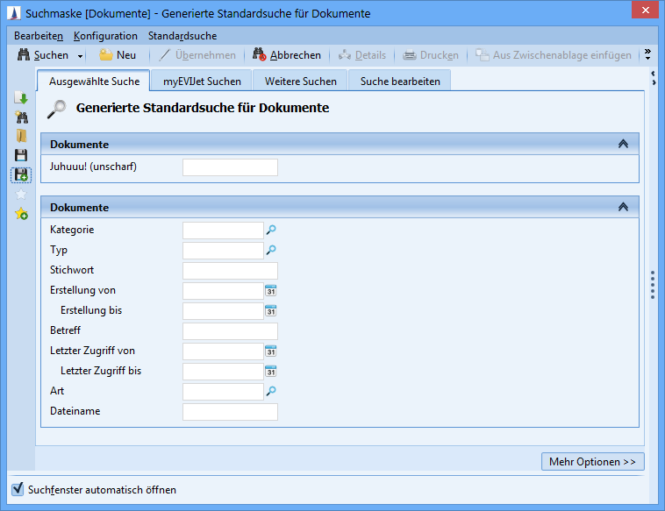The height and width of the screenshot is (511, 665).
Task: Open calendar picker for Erstellung von
Action: click(271, 291)
